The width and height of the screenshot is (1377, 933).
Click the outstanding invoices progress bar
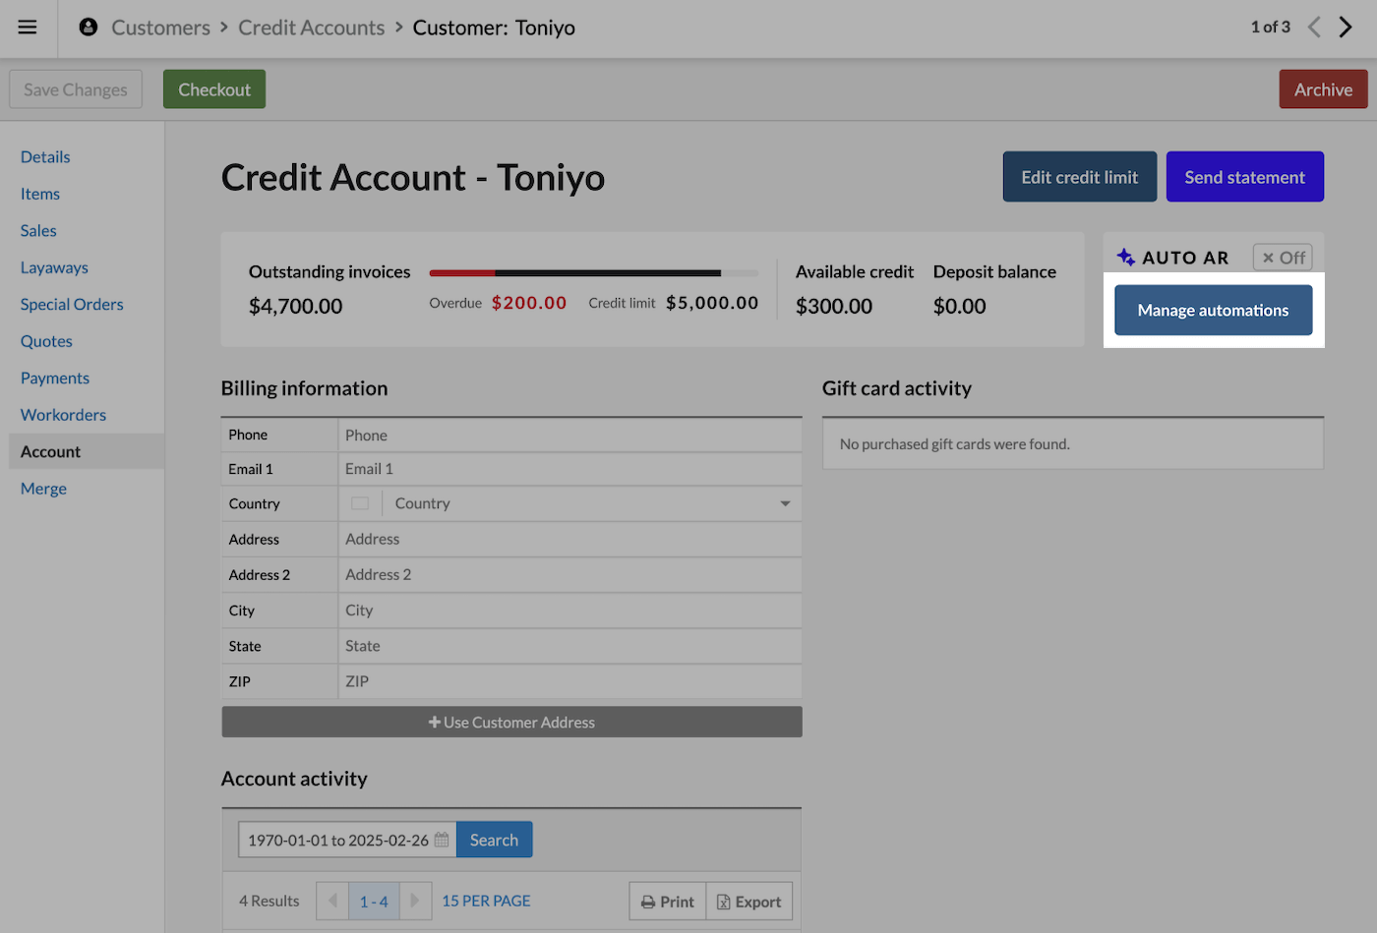[x=593, y=272]
